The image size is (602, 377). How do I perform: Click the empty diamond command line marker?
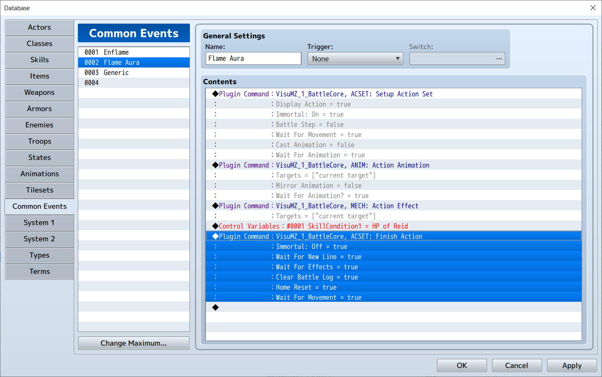(216, 307)
